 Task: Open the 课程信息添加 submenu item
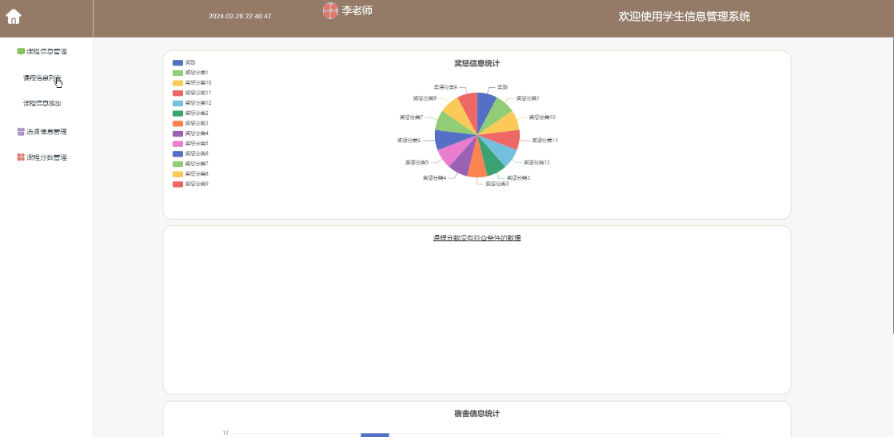coord(42,104)
